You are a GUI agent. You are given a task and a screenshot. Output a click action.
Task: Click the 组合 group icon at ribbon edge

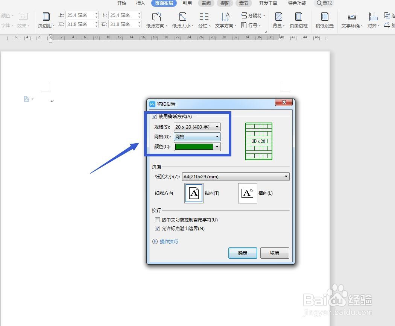[x=387, y=16]
